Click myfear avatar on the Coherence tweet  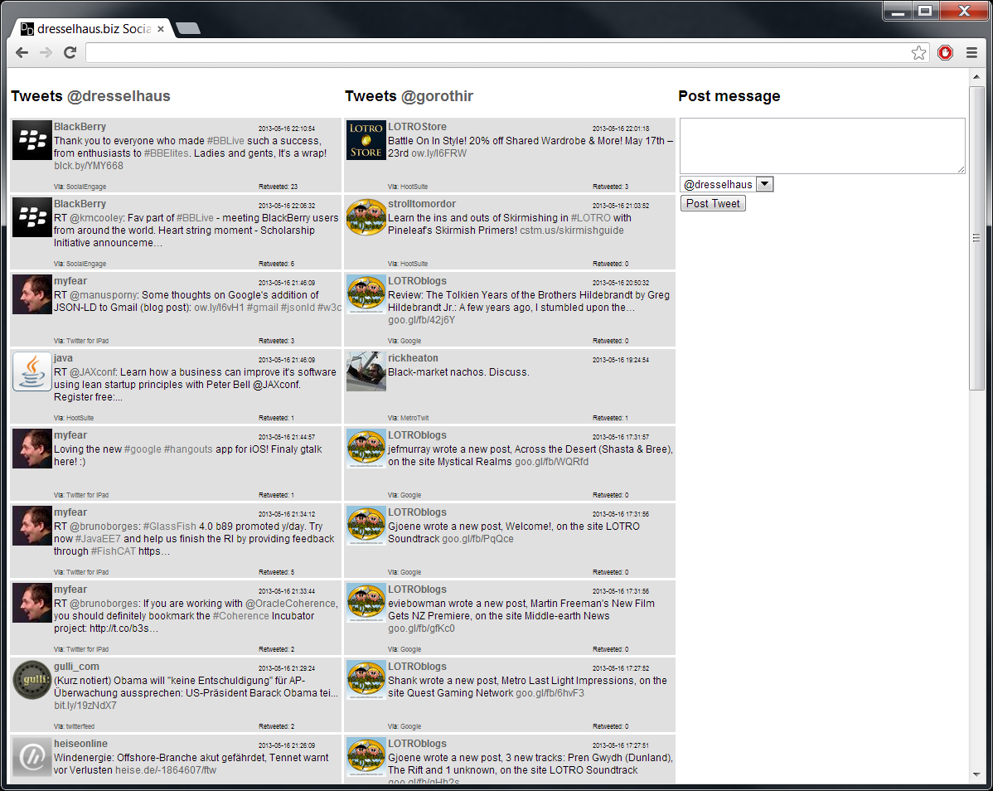(x=31, y=603)
